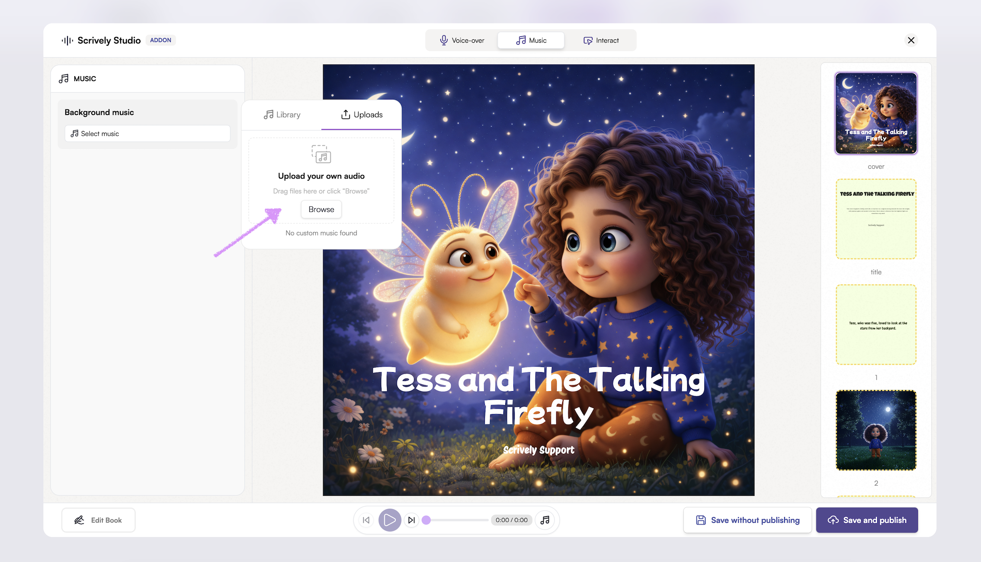Switch to the Voice-over mode
This screenshot has height=562, width=981.
(462, 40)
